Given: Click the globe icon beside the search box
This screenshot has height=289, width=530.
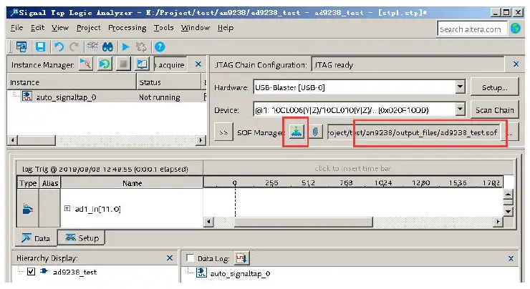Looking at the screenshot, I should pyautogui.click(x=516, y=29).
